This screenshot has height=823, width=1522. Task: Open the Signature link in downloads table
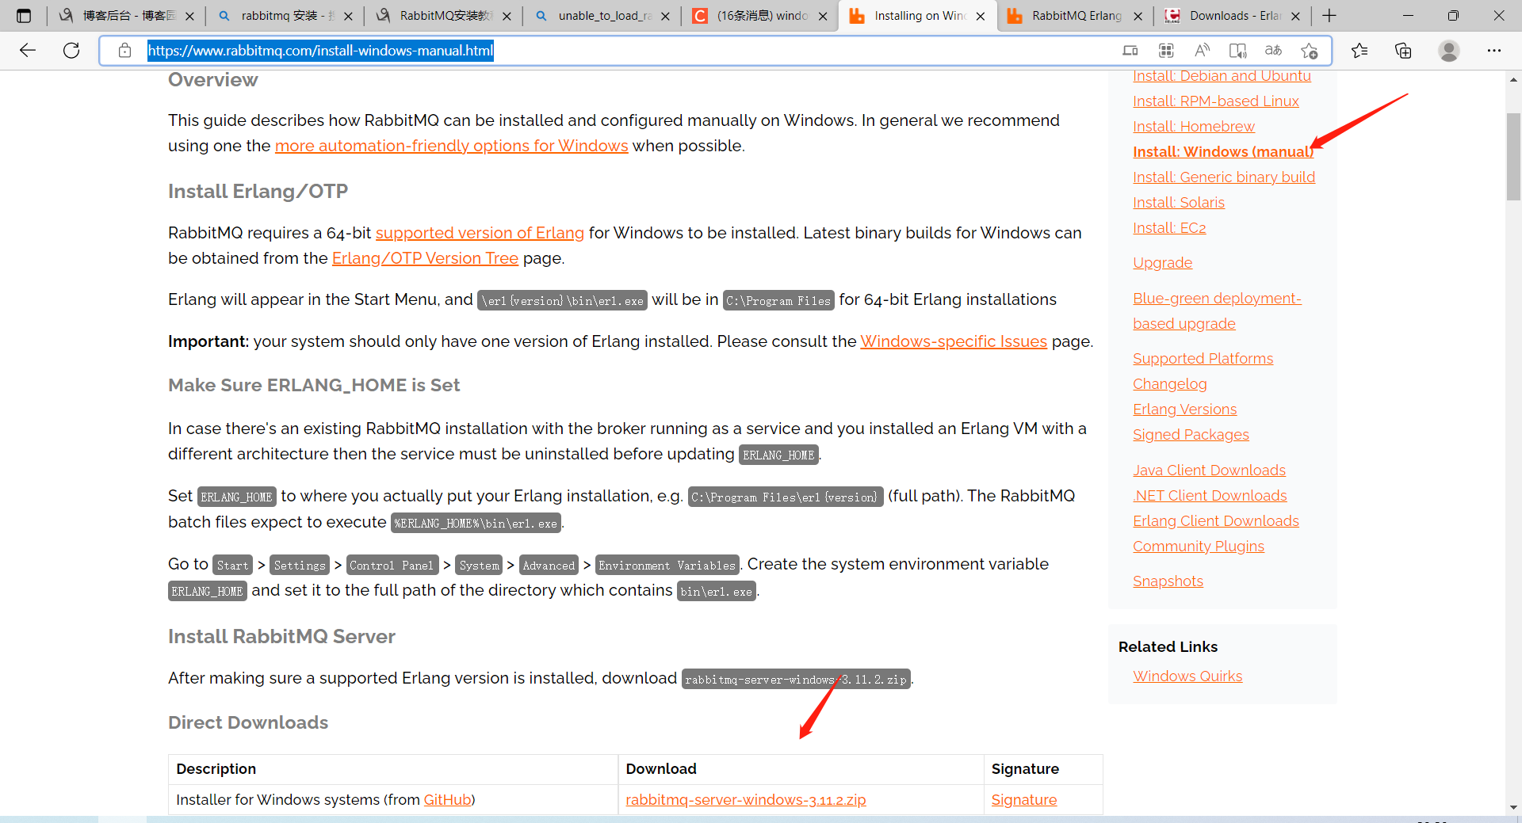click(x=1023, y=800)
